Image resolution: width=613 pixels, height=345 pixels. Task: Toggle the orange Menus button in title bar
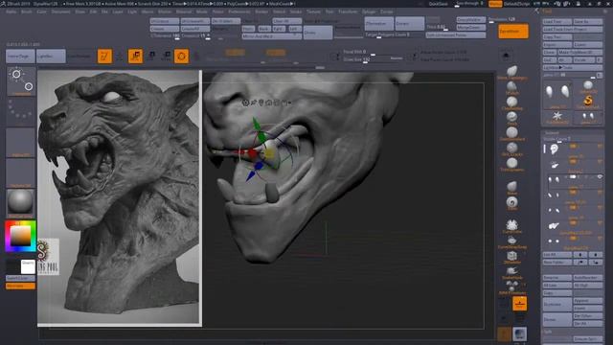495,4
